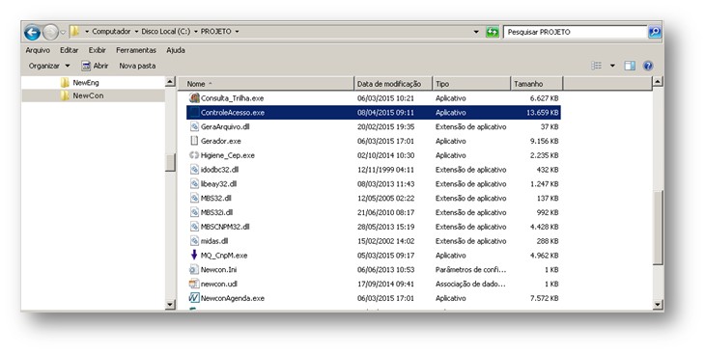Click the Forward navigation arrow
Viewport: 705px width, 353px height.
pyautogui.click(x=50, y=33)
